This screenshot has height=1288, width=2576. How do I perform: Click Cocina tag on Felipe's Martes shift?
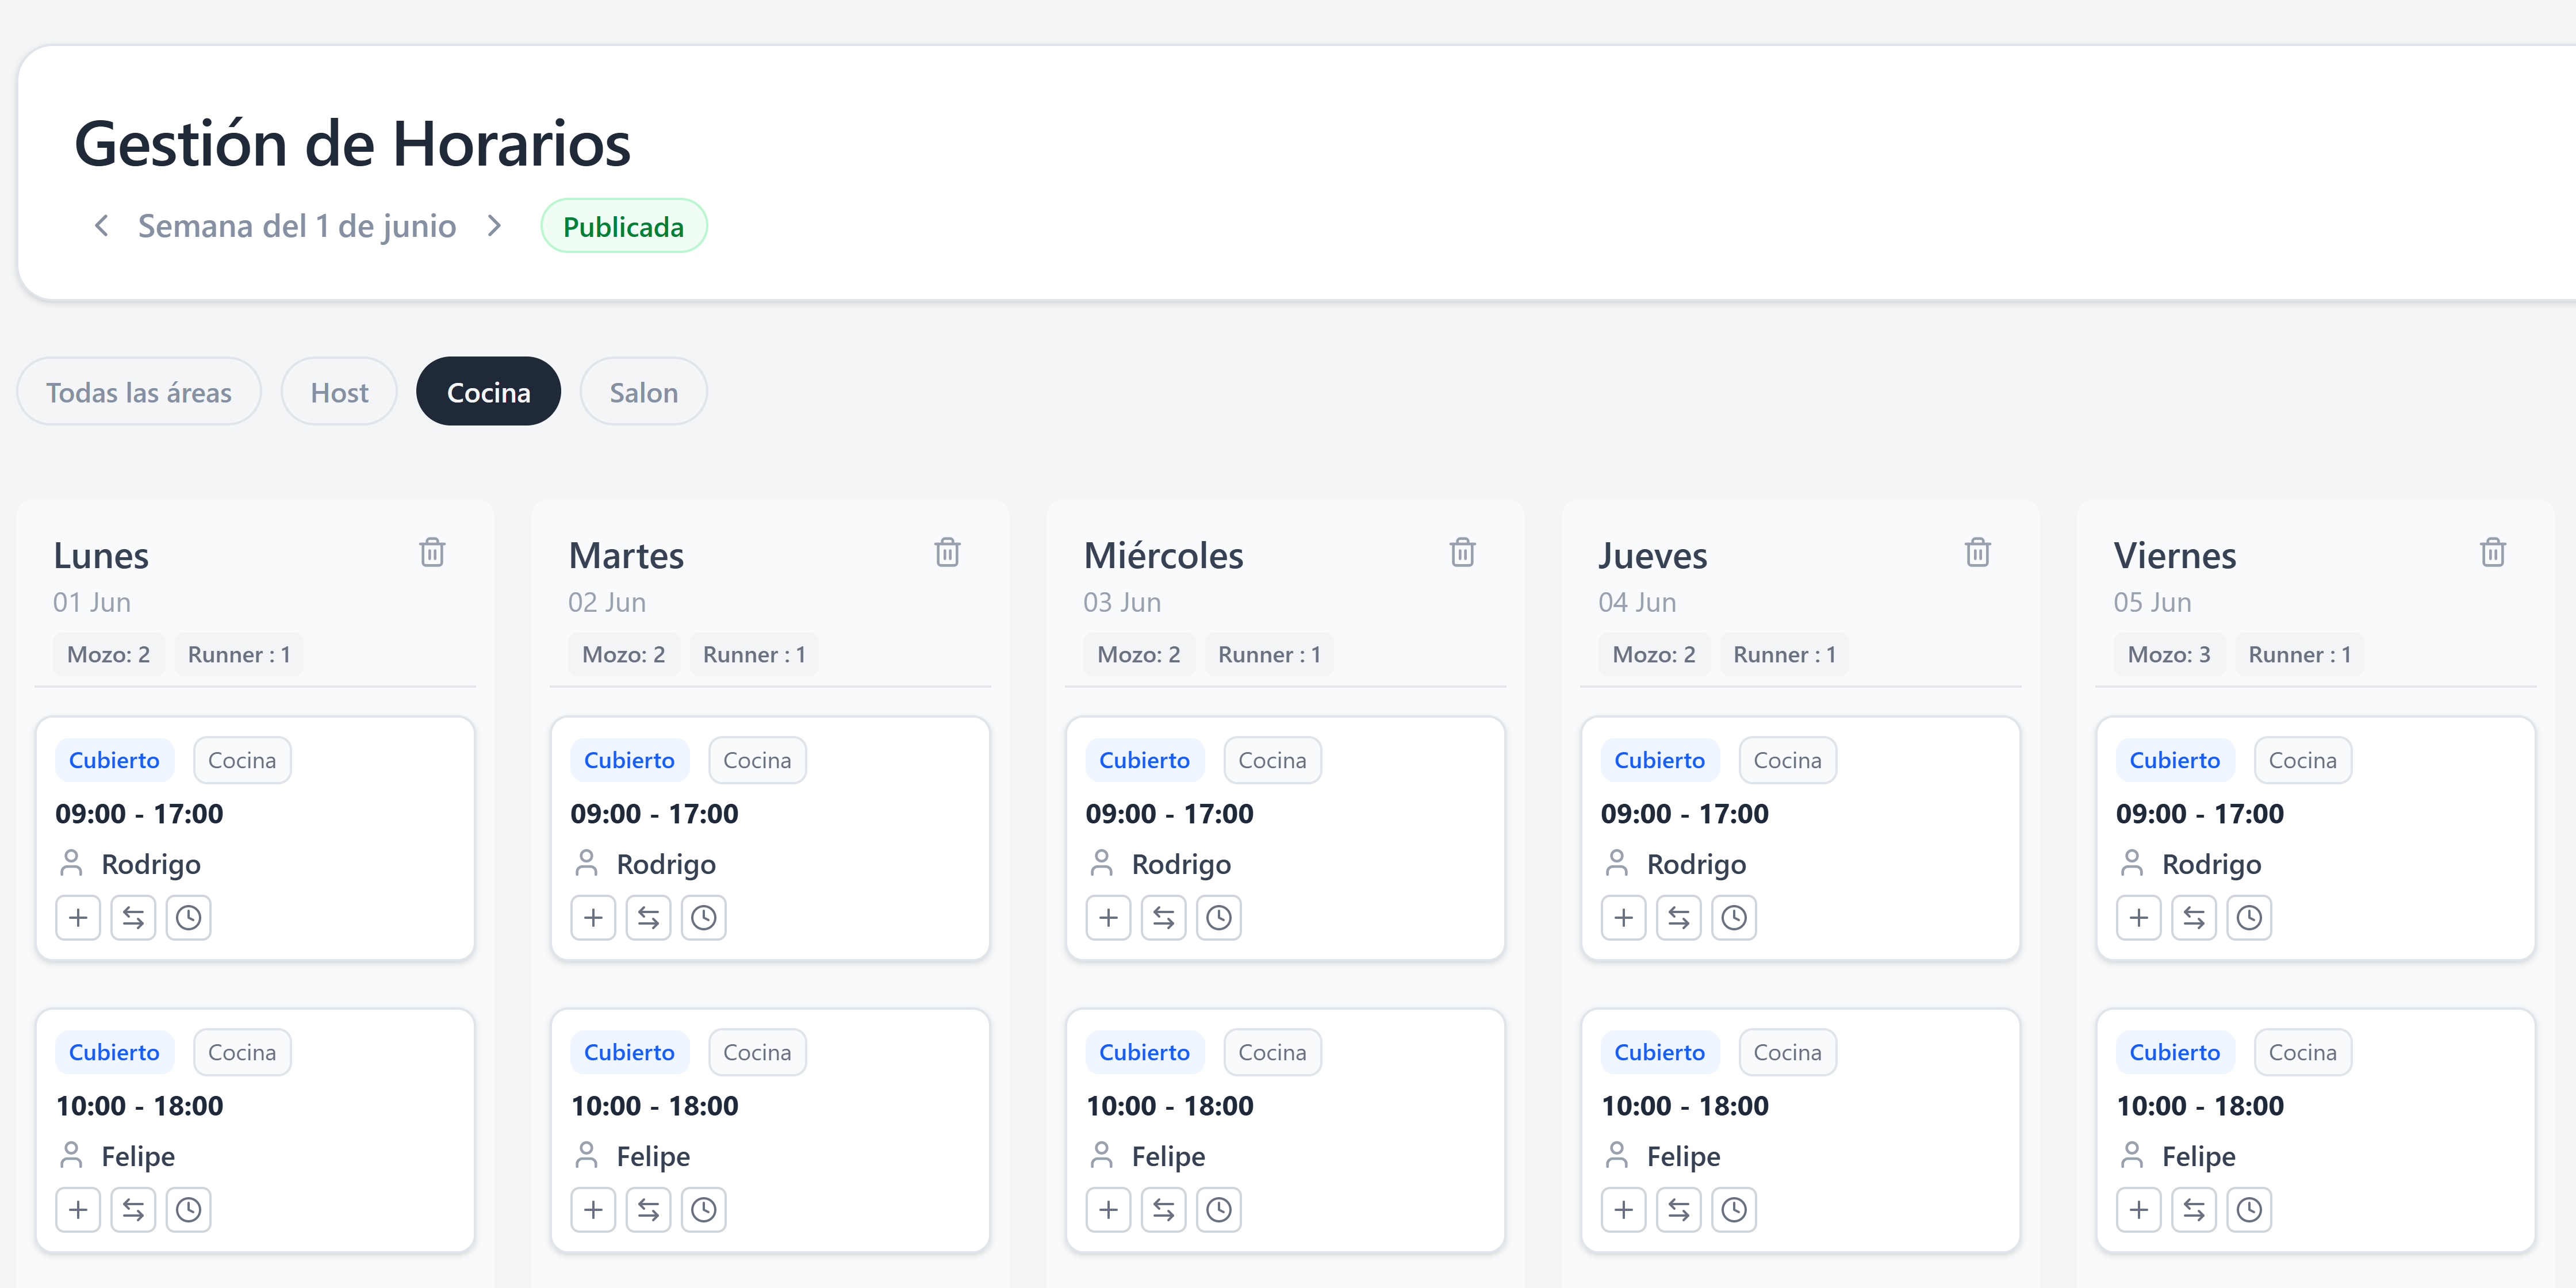click(757, 1052)
